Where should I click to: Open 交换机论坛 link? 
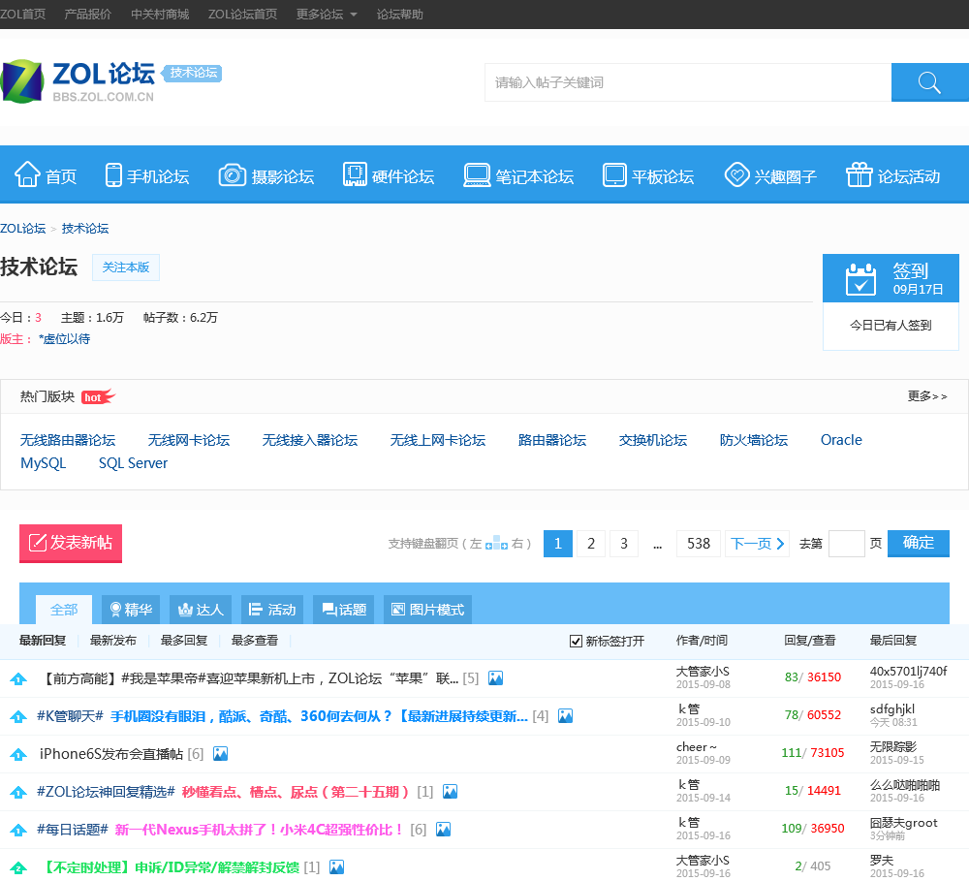click(x=652, y=440)
